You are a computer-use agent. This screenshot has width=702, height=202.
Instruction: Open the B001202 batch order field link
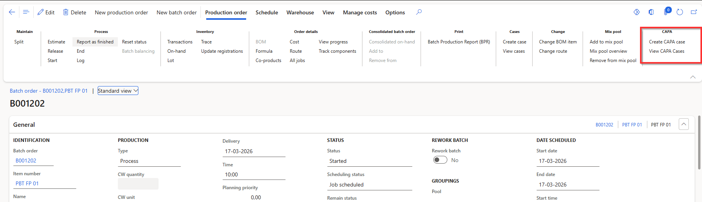(x=26, y=161)
